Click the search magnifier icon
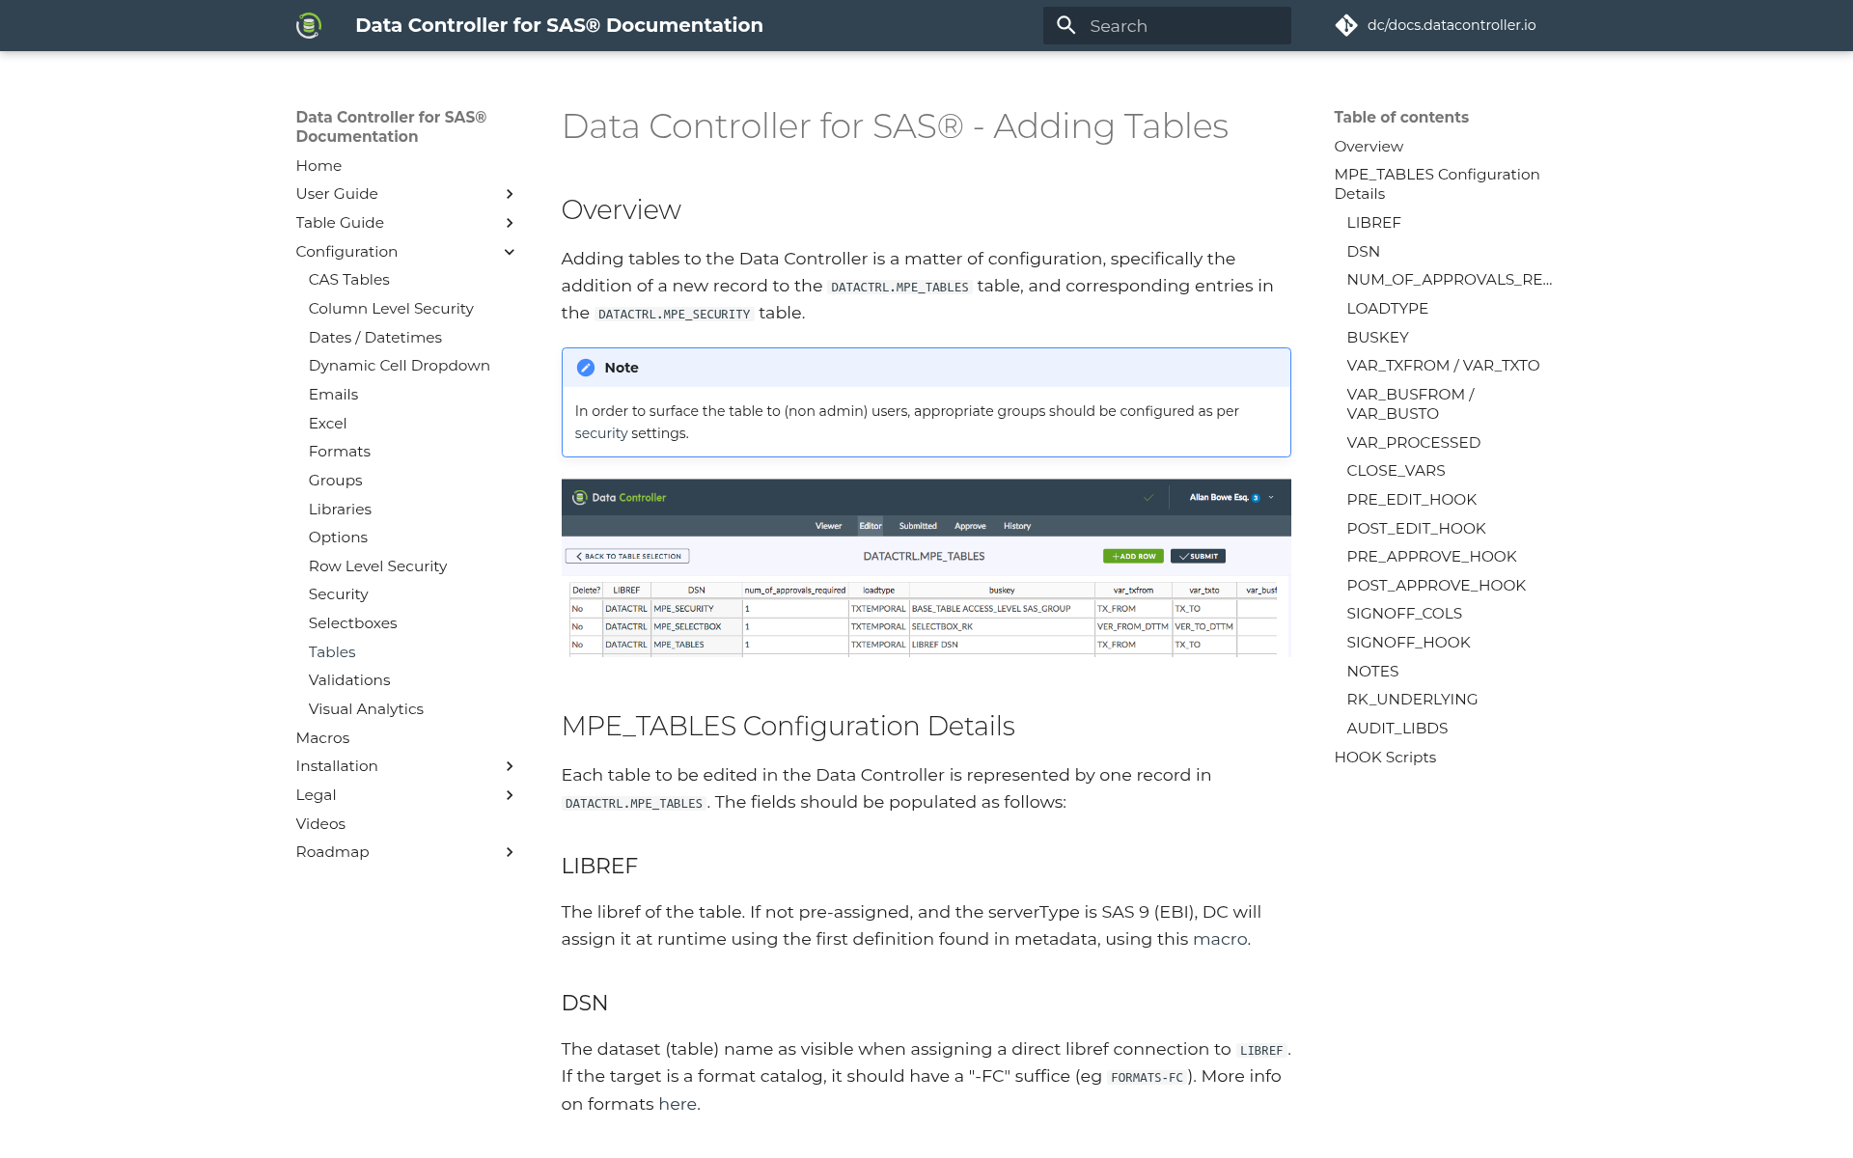 (1065, 25)
